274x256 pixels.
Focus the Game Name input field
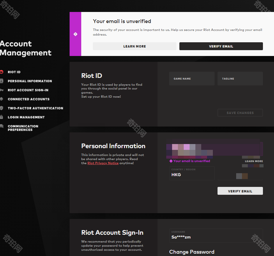click(x=192, y=79)
